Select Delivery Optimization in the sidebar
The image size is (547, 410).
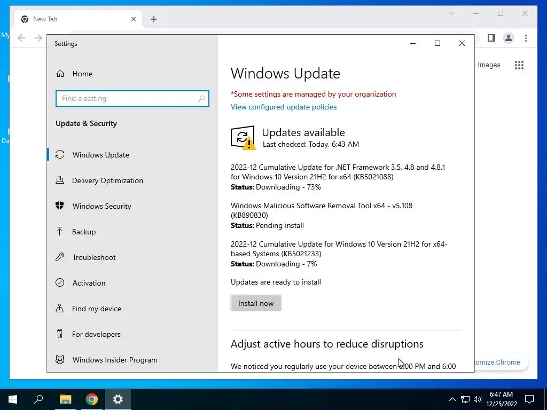(x=132, y=180)
